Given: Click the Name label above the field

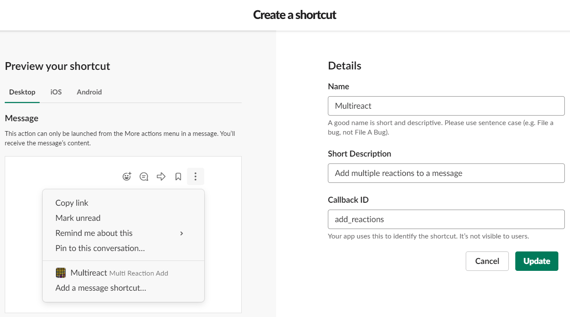Looking at the screenshot, I should click(339, 86).
